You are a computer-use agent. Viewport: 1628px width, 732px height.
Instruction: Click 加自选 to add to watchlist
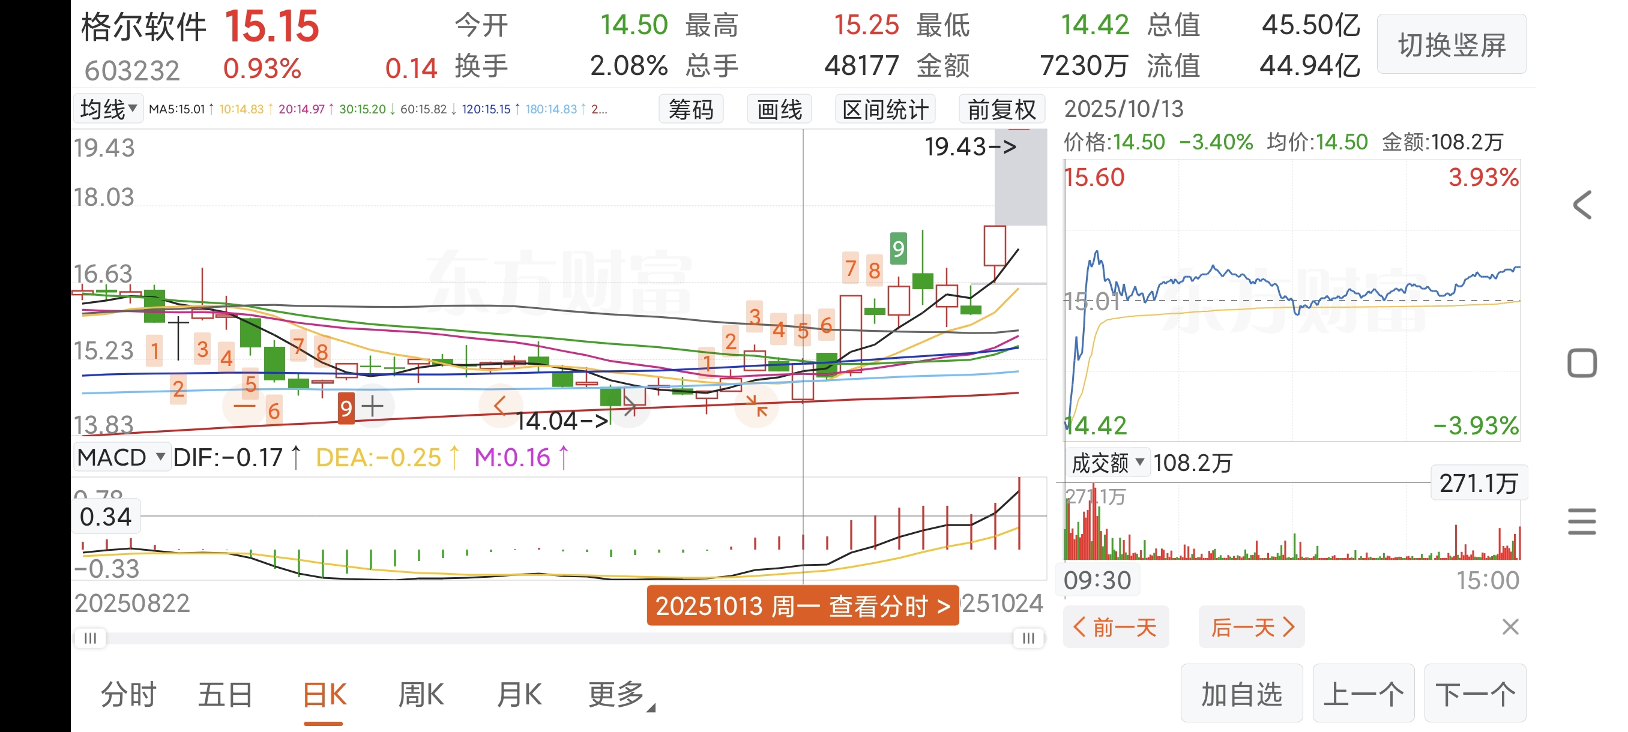pos(1241,694)
